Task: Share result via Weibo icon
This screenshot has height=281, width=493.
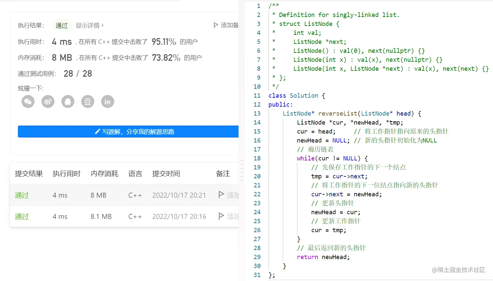Action: (48, 102)
